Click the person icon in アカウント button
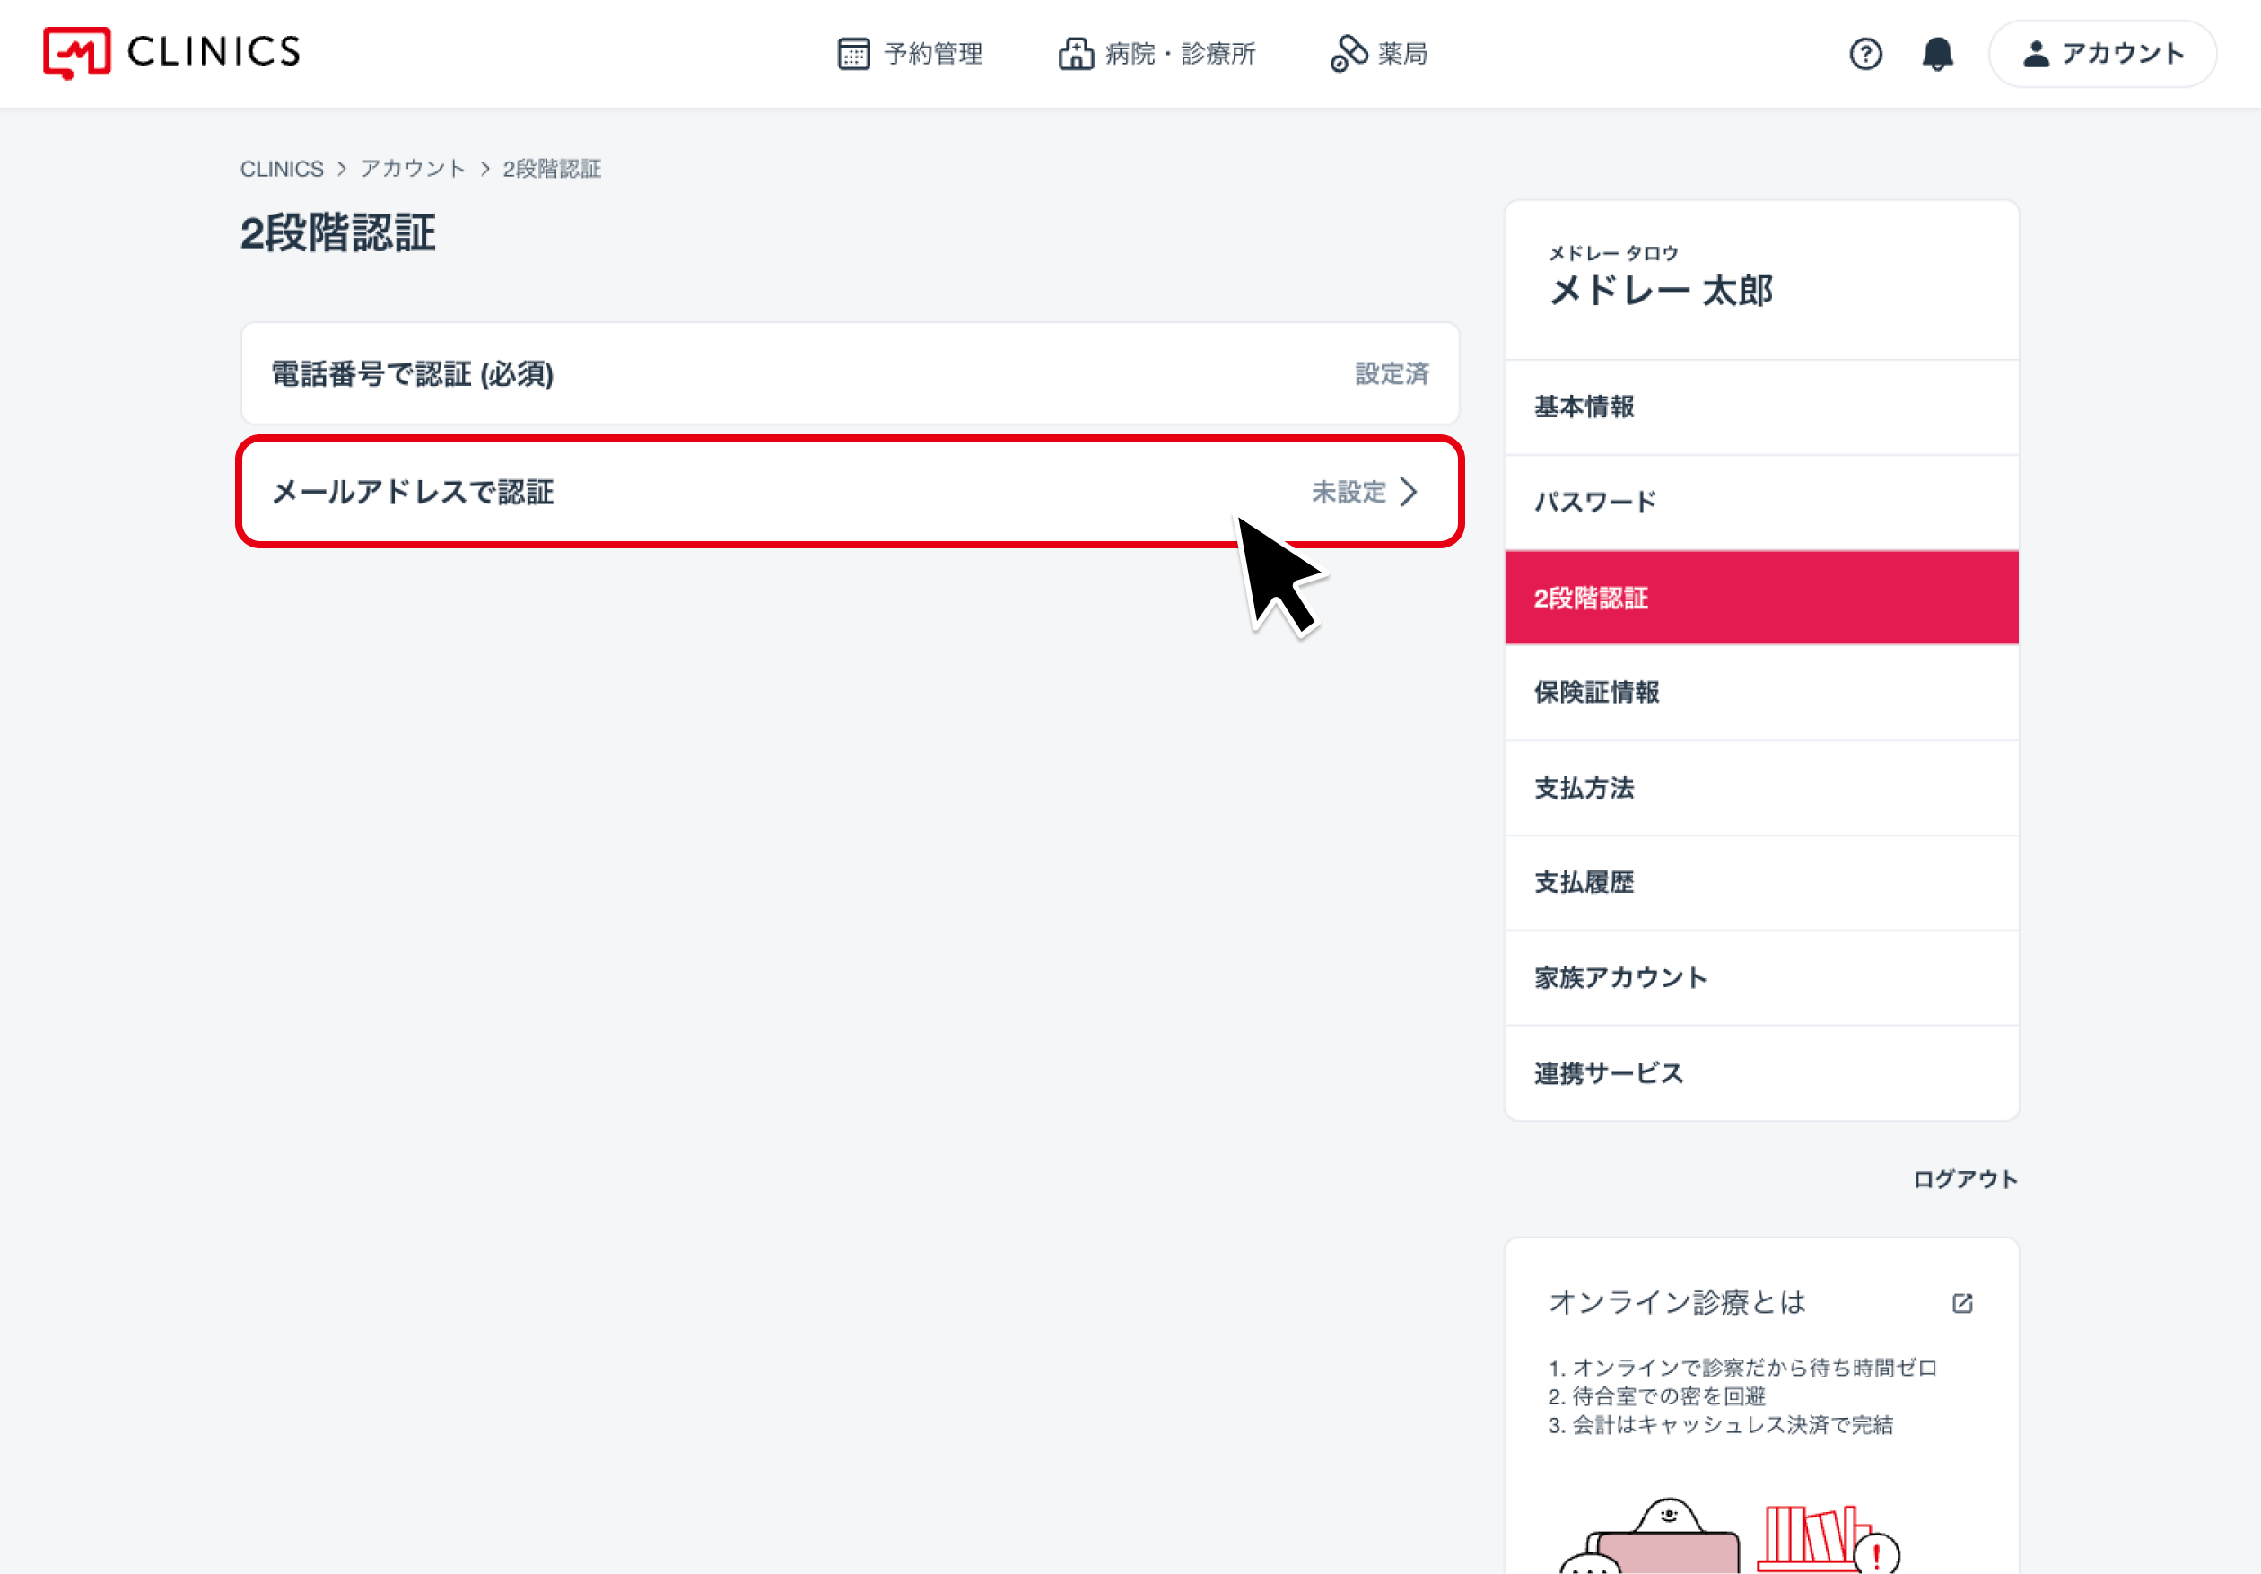 tap(2036, 53)
